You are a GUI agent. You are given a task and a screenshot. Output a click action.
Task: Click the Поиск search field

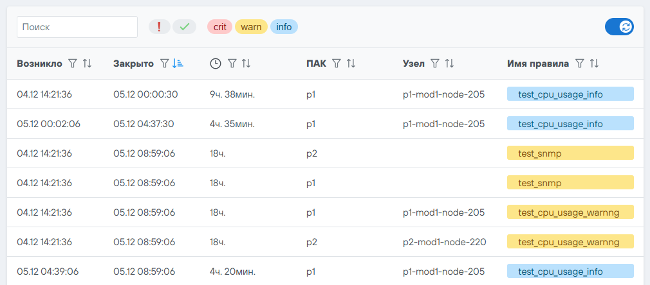pyautogui.click(x=77, y=27)
